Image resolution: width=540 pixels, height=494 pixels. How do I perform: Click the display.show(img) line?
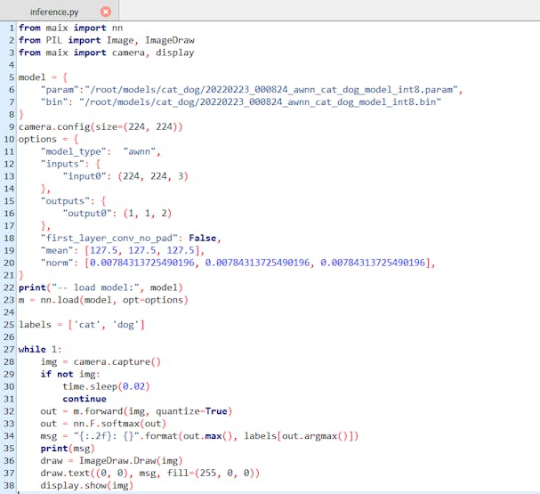(86, 485)
